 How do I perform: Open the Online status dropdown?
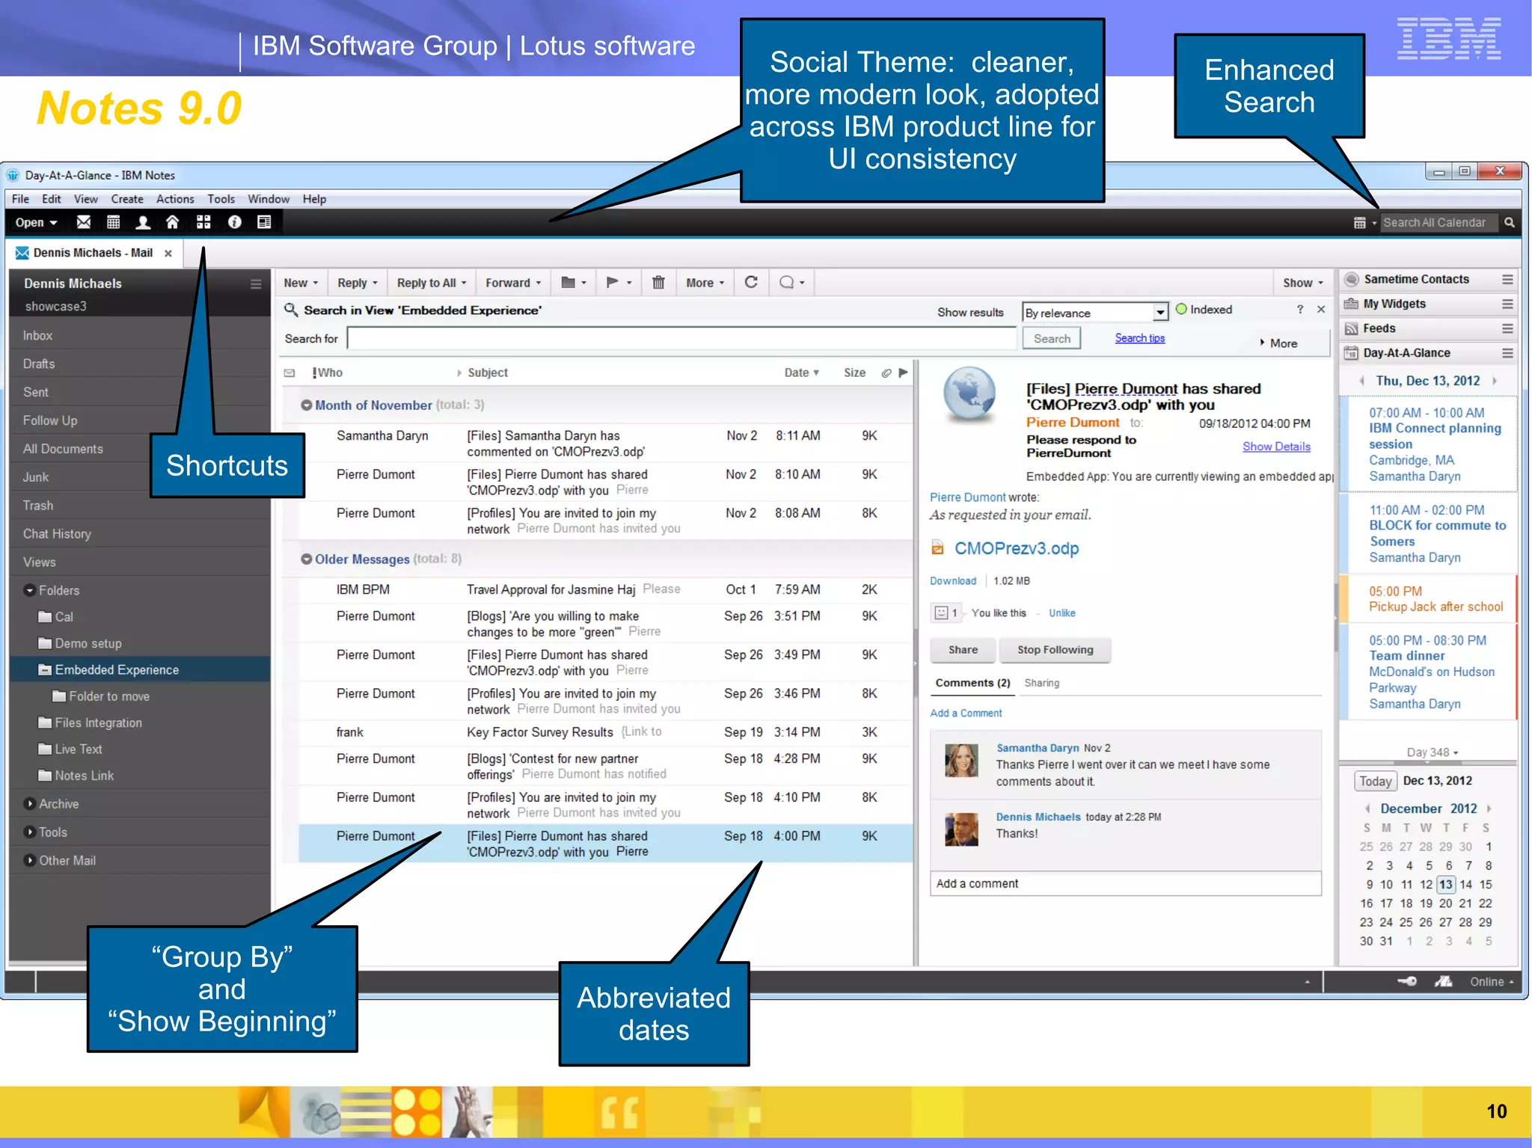pos(1492,982)
